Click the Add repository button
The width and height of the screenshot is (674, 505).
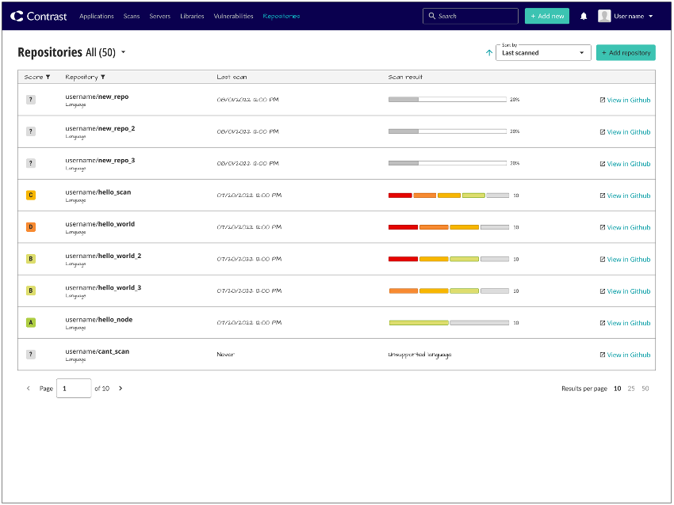point(626,53)
